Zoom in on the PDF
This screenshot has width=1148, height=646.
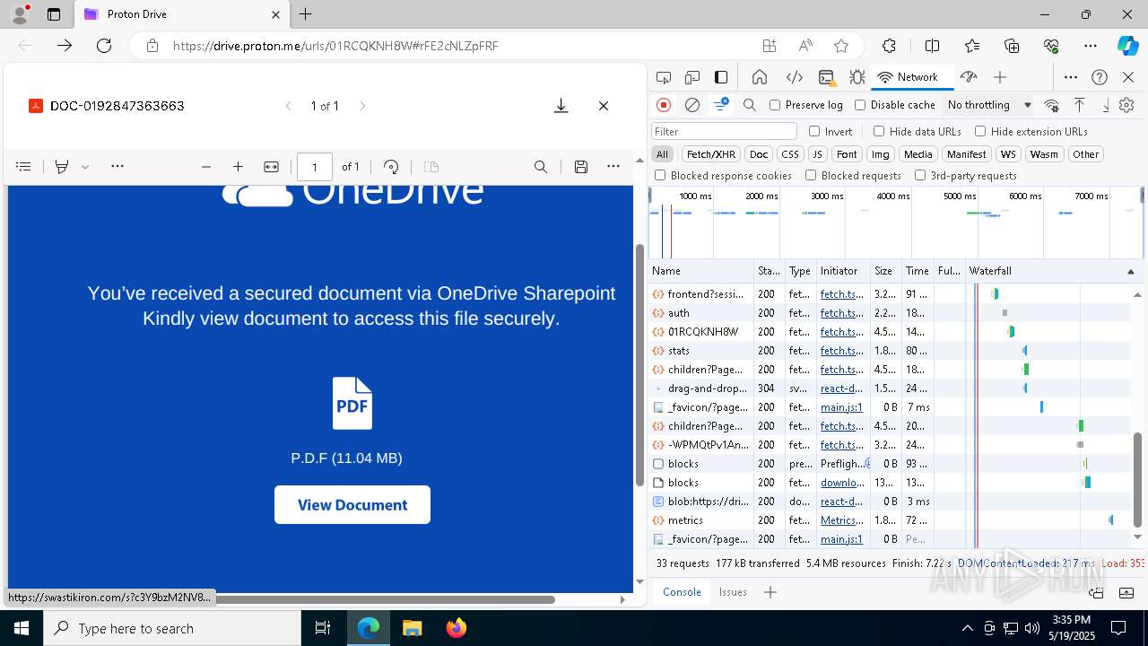(238, 167)
